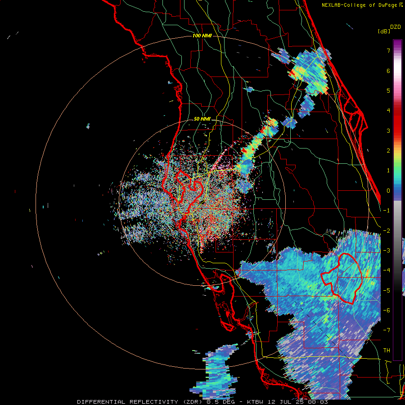Select the 4 tick label on the color scale
Image resolution: width=405 pixels, height=405 pixels.
(388, 111)
